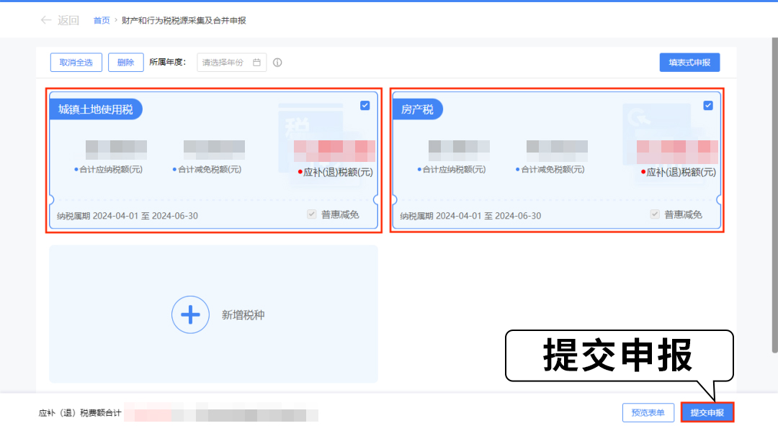
Task: Select the 城镇土地使用税 card title tag
Action: click(x=96, y=109)
